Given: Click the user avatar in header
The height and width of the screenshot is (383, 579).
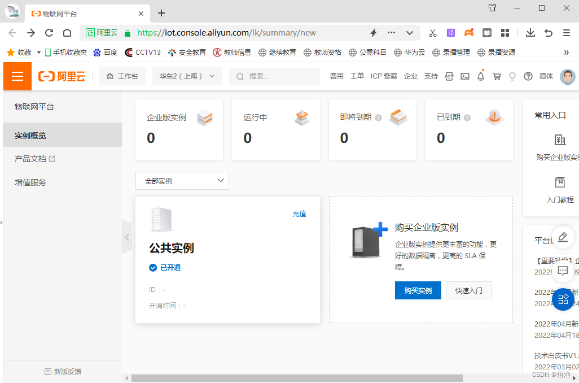Looking at the screenshot, I should 567,76.
